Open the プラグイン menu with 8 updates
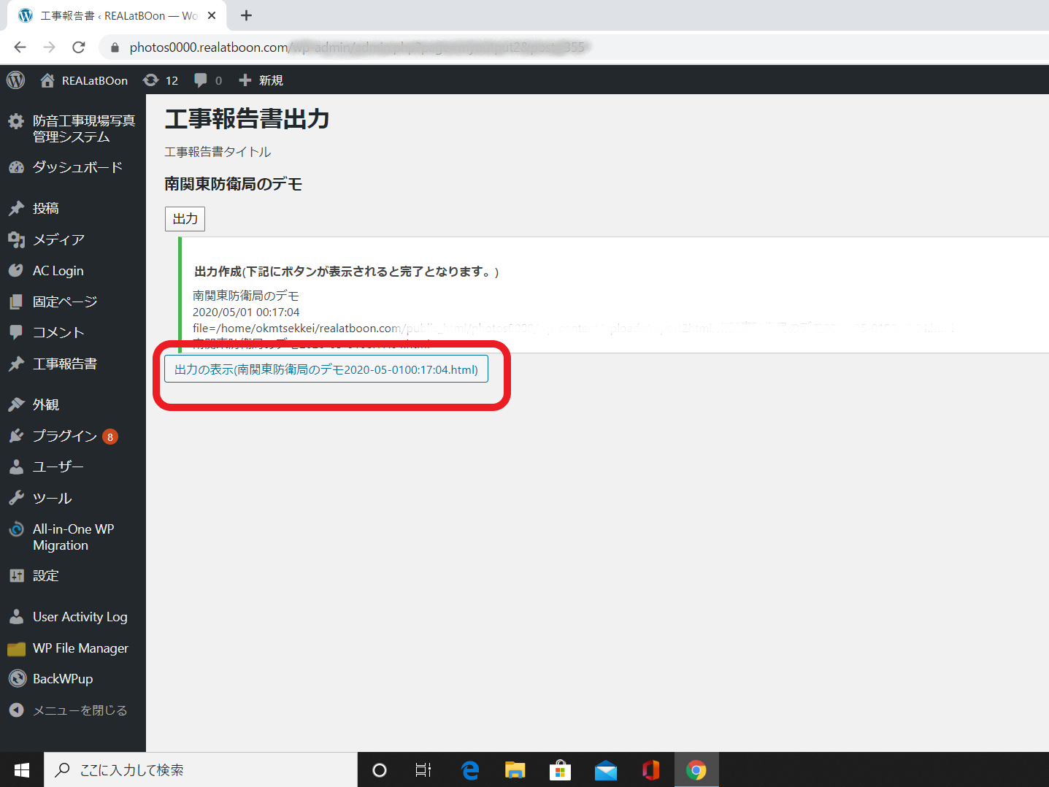 point(64,436)
